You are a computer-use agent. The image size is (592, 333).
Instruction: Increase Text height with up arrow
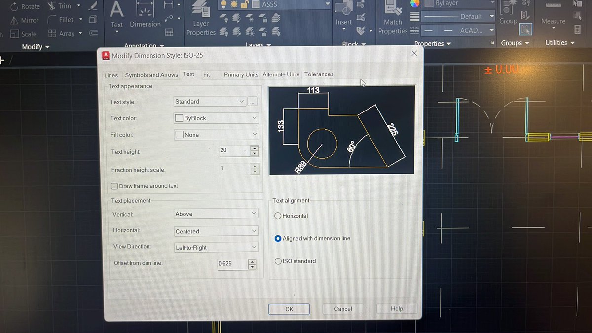tap(255, 148)
